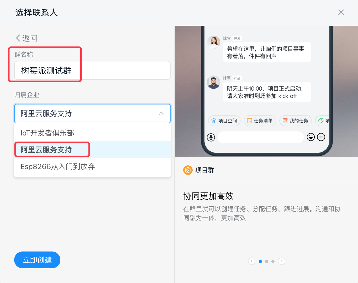Image resolution: width=358 pixels, height=283 pixels.
Task: Click the 群名称 input showing 树莓派测试群
Action: 92,70
